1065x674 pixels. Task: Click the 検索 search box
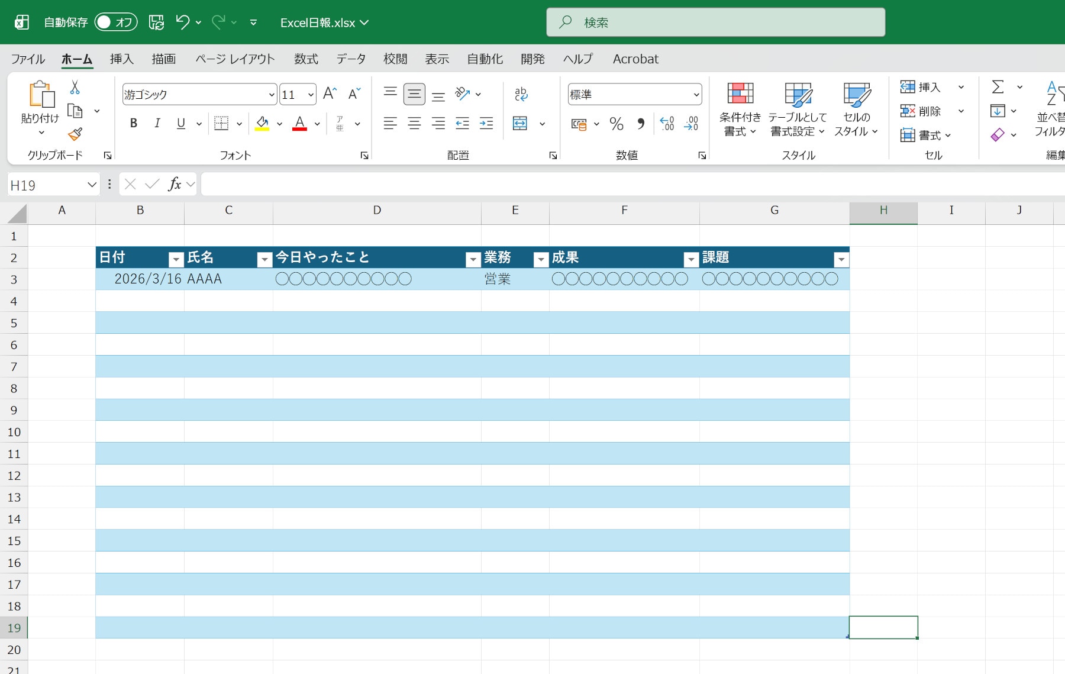pyautogui.click(x=715, y=22)
